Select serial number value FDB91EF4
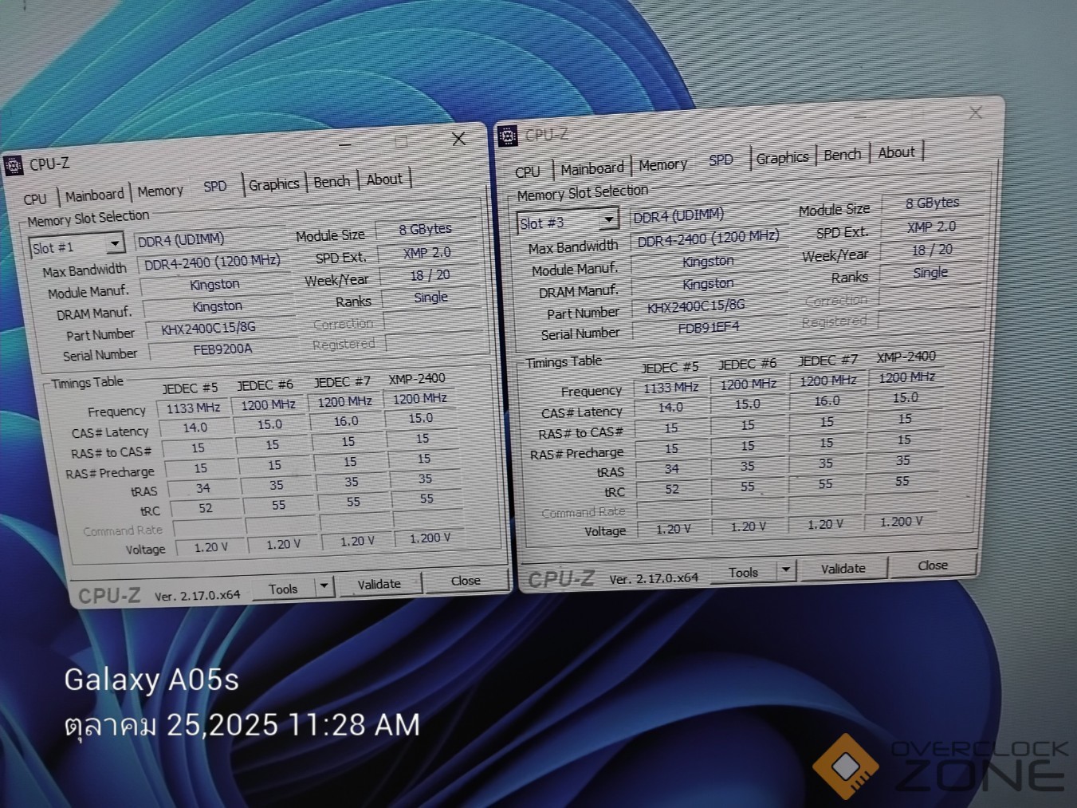 (709, 327)
